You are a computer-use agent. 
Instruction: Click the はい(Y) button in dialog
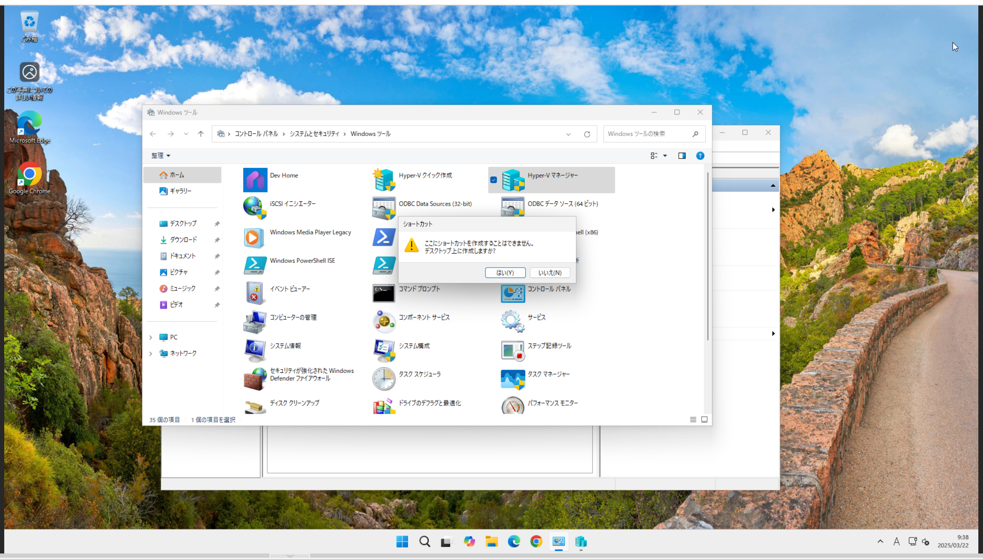(x=505, y=273)
